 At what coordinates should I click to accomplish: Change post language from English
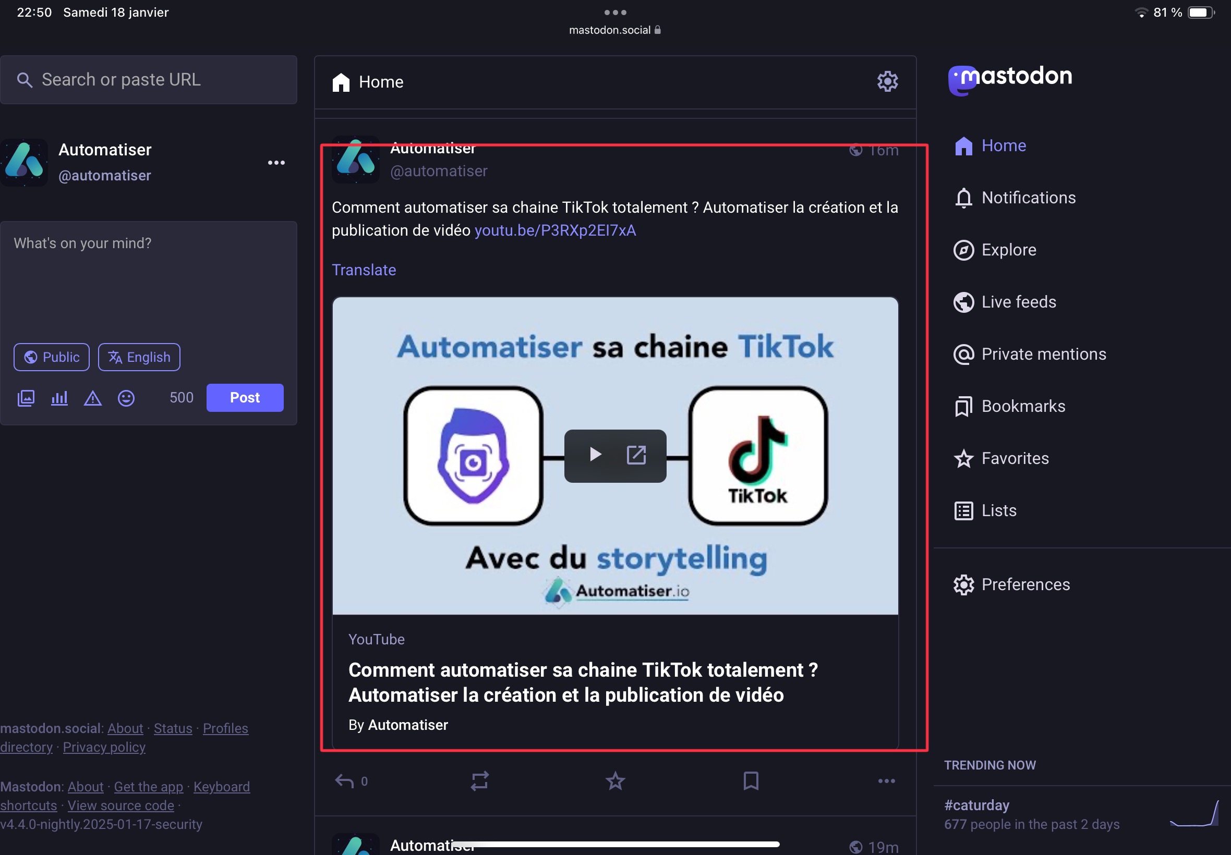(139, 357)
